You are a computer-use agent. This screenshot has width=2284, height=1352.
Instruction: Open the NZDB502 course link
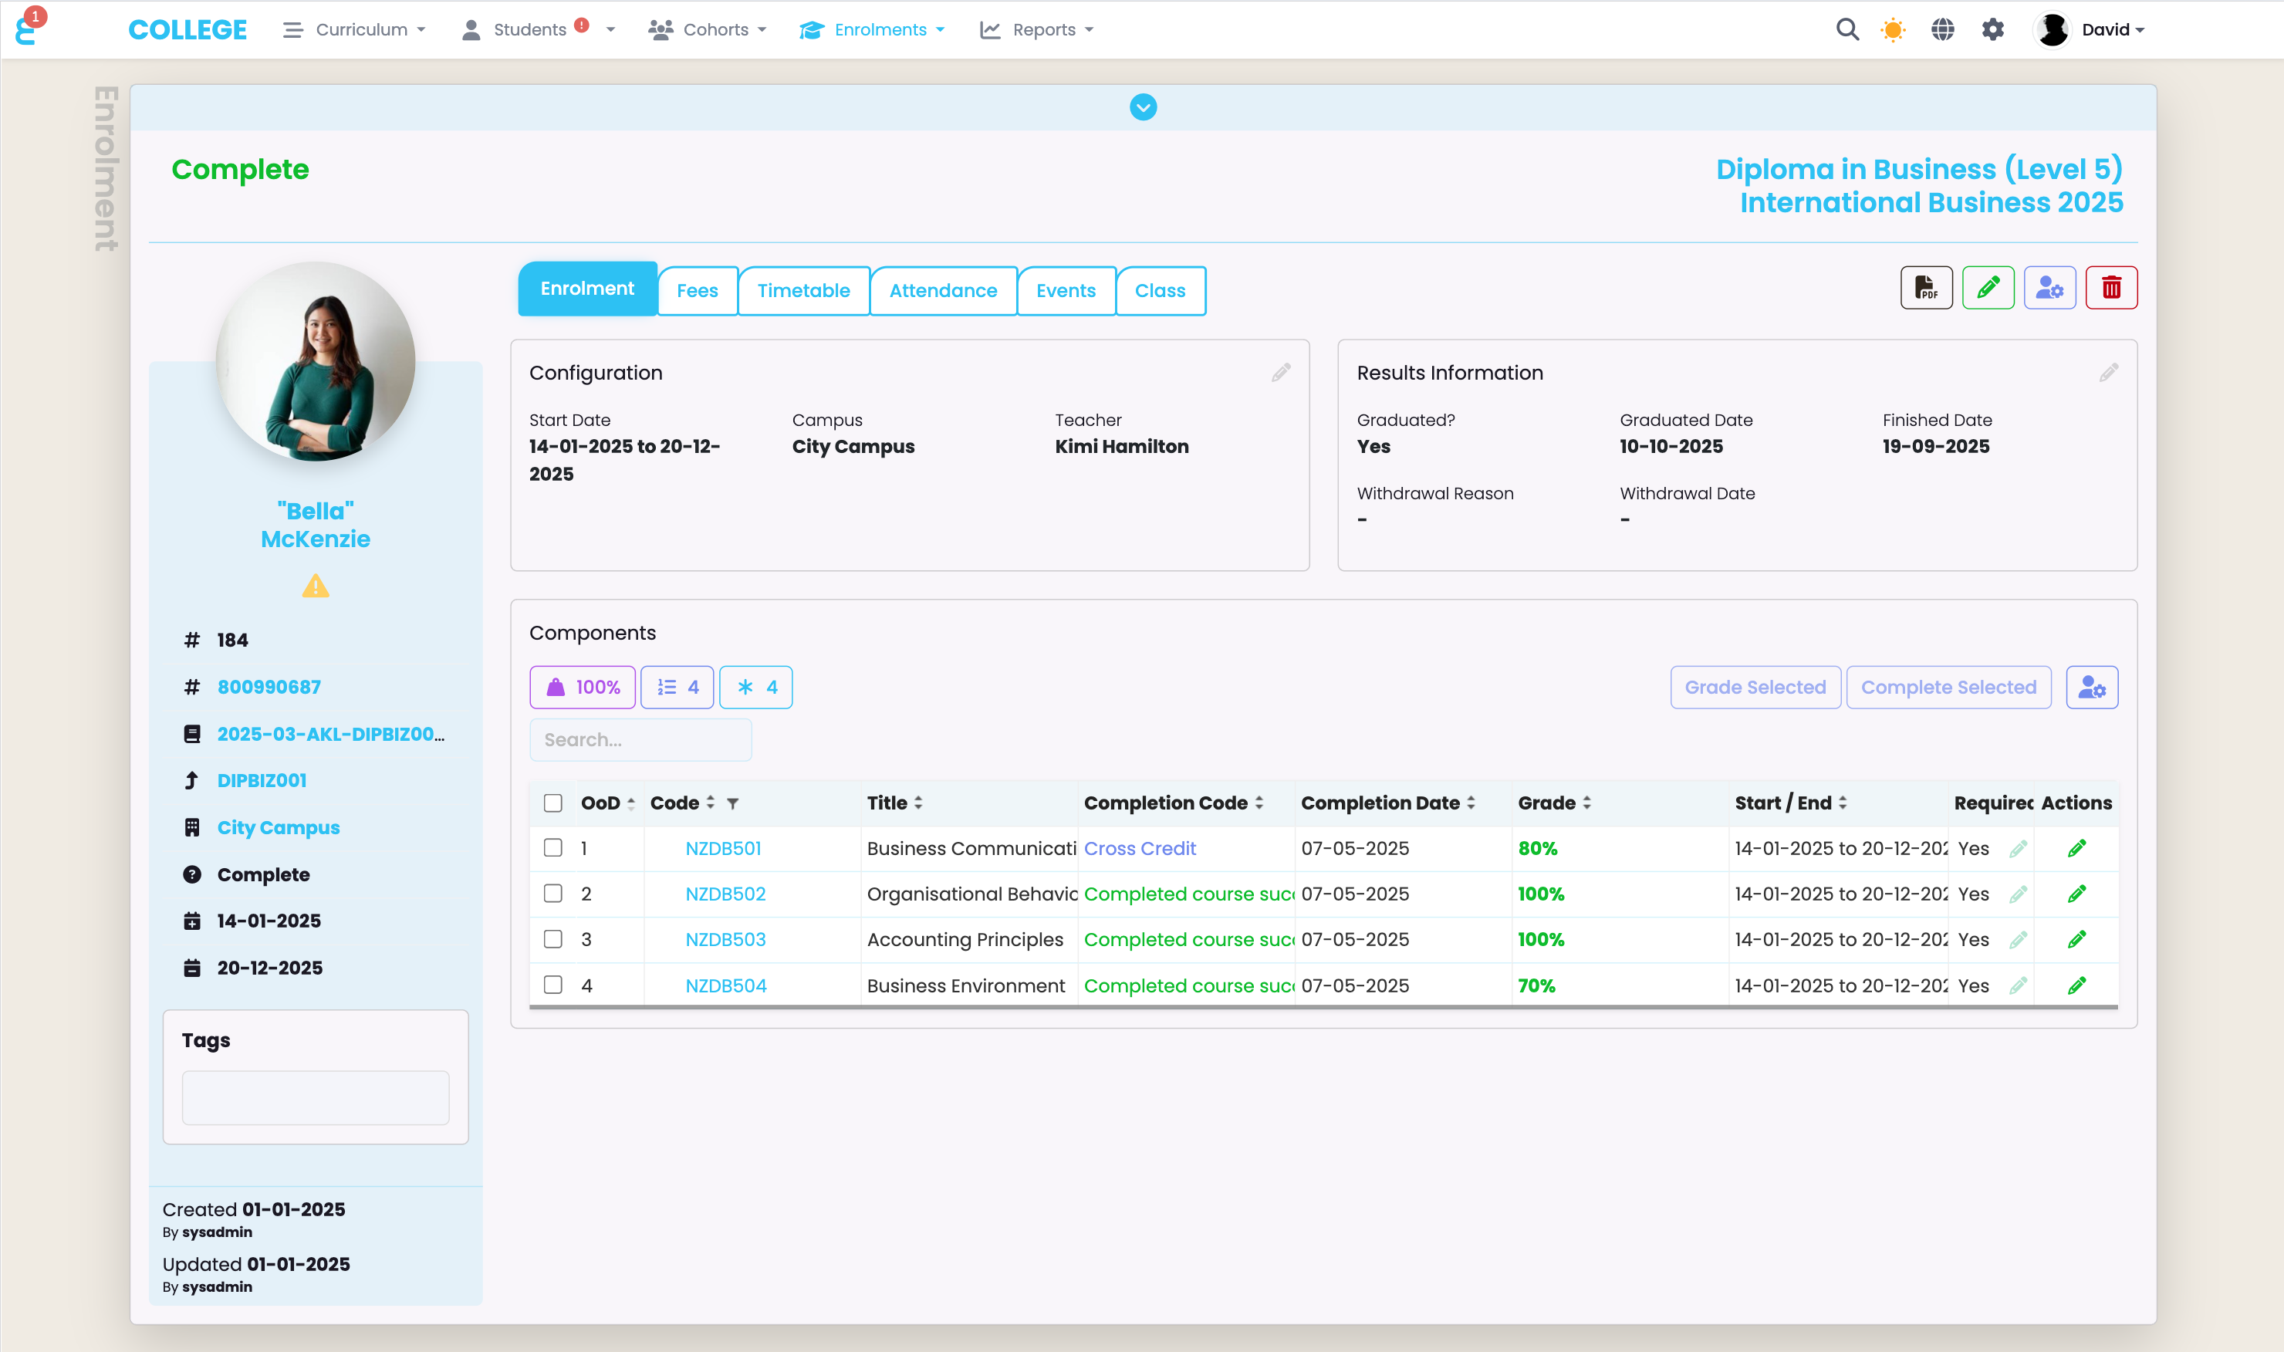(725, 894)
